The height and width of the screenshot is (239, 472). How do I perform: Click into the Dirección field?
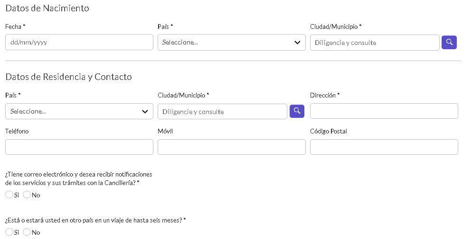click(384, 111)
